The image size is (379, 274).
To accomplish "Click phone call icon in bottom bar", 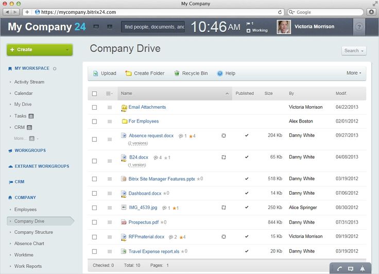I will [339, 269].
